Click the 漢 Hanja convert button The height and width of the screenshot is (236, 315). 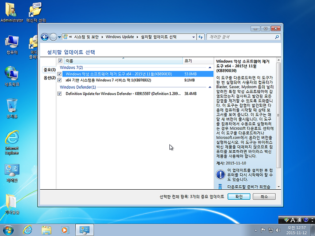(299, 220)
